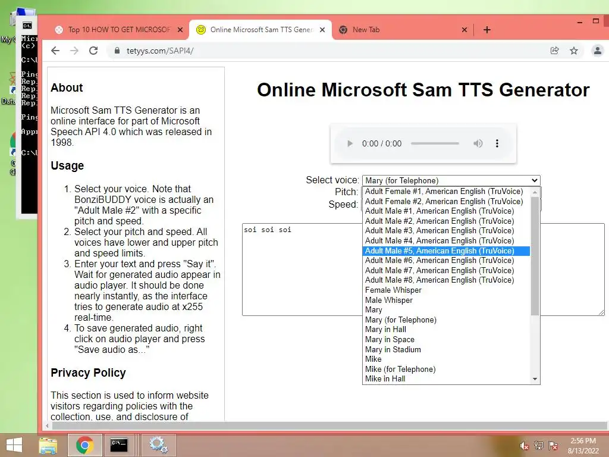Select highlighted Adult Male #5 voice
The height and width of the screenshot is (457, 609).
point(446,251)
